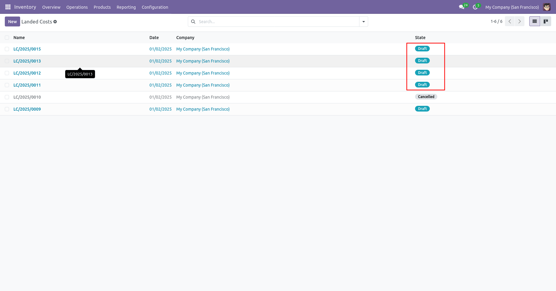Go to previous page arrow
The width and height of the screenshot is (556, 291).
(x=510, y=21)
